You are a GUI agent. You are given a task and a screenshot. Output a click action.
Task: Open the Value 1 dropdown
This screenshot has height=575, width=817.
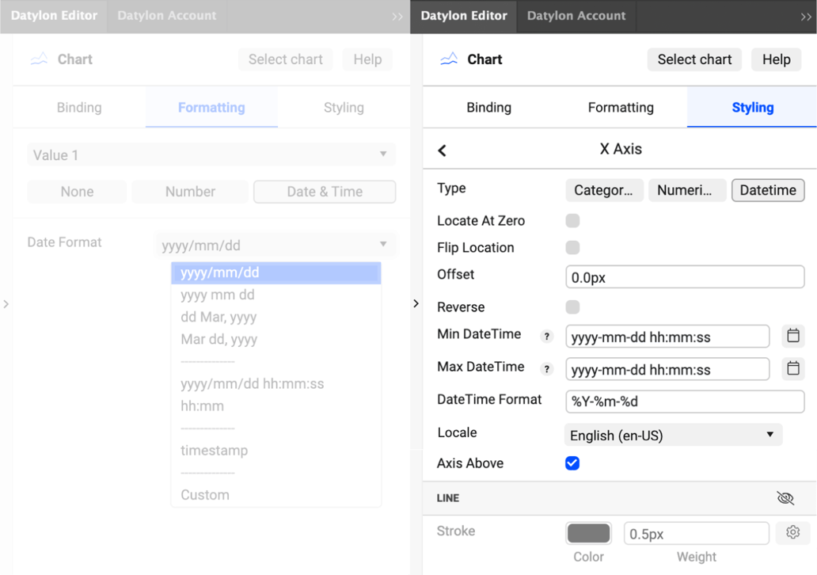[211, 154]
